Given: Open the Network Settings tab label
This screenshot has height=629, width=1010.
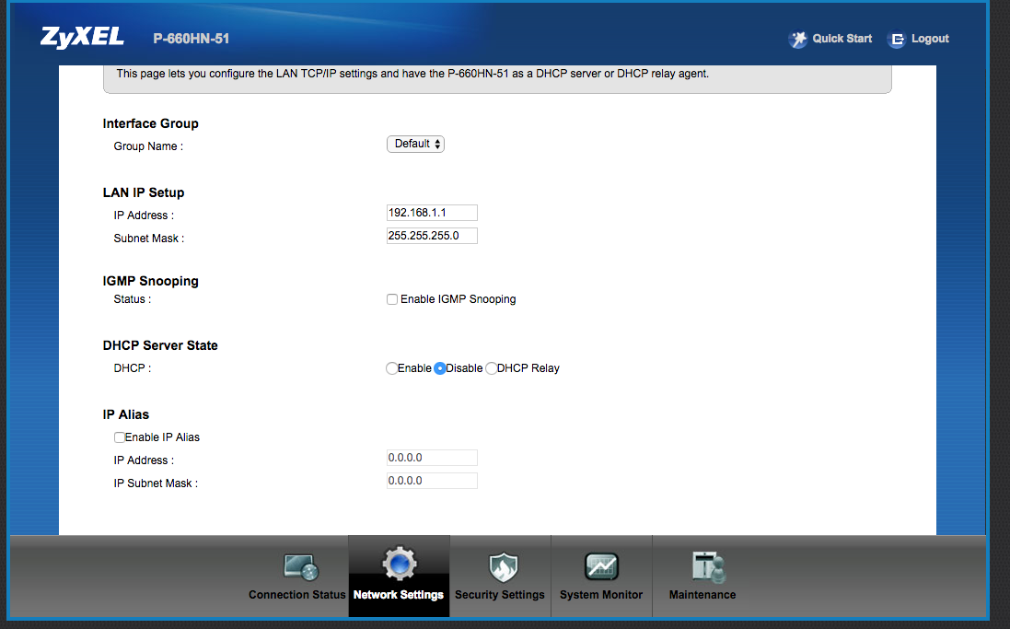Looking at the screenshot, I should coord(398,594).
